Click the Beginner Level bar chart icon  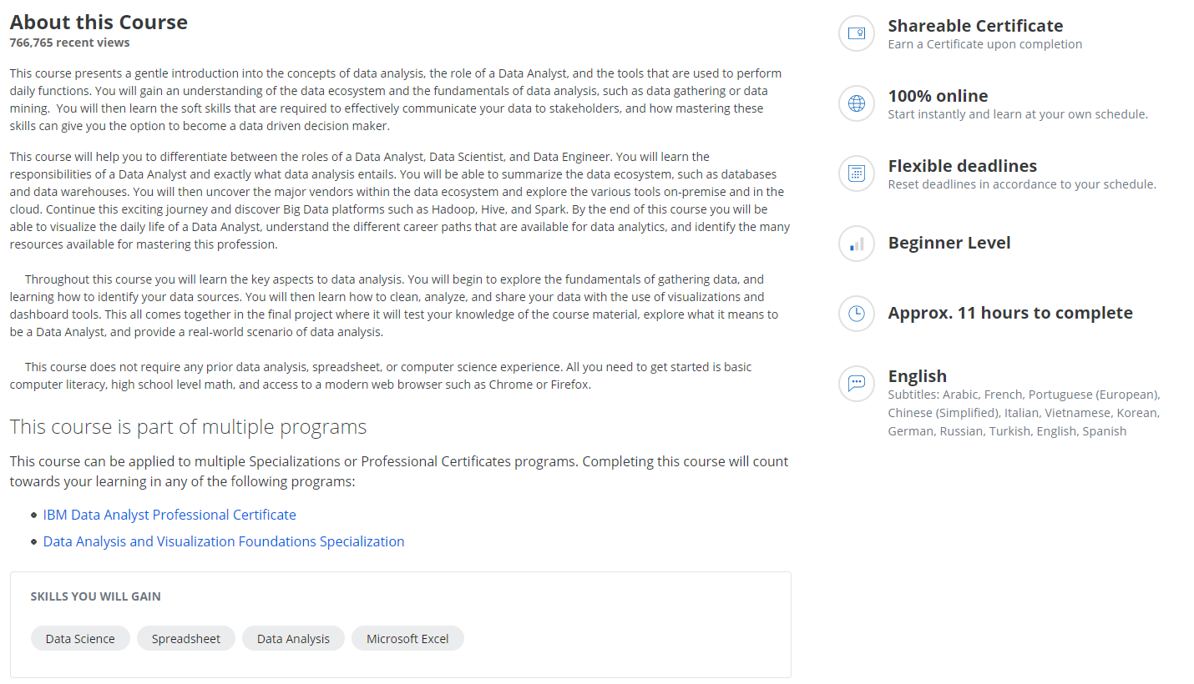pyautogui.click(x=856, y=244)
